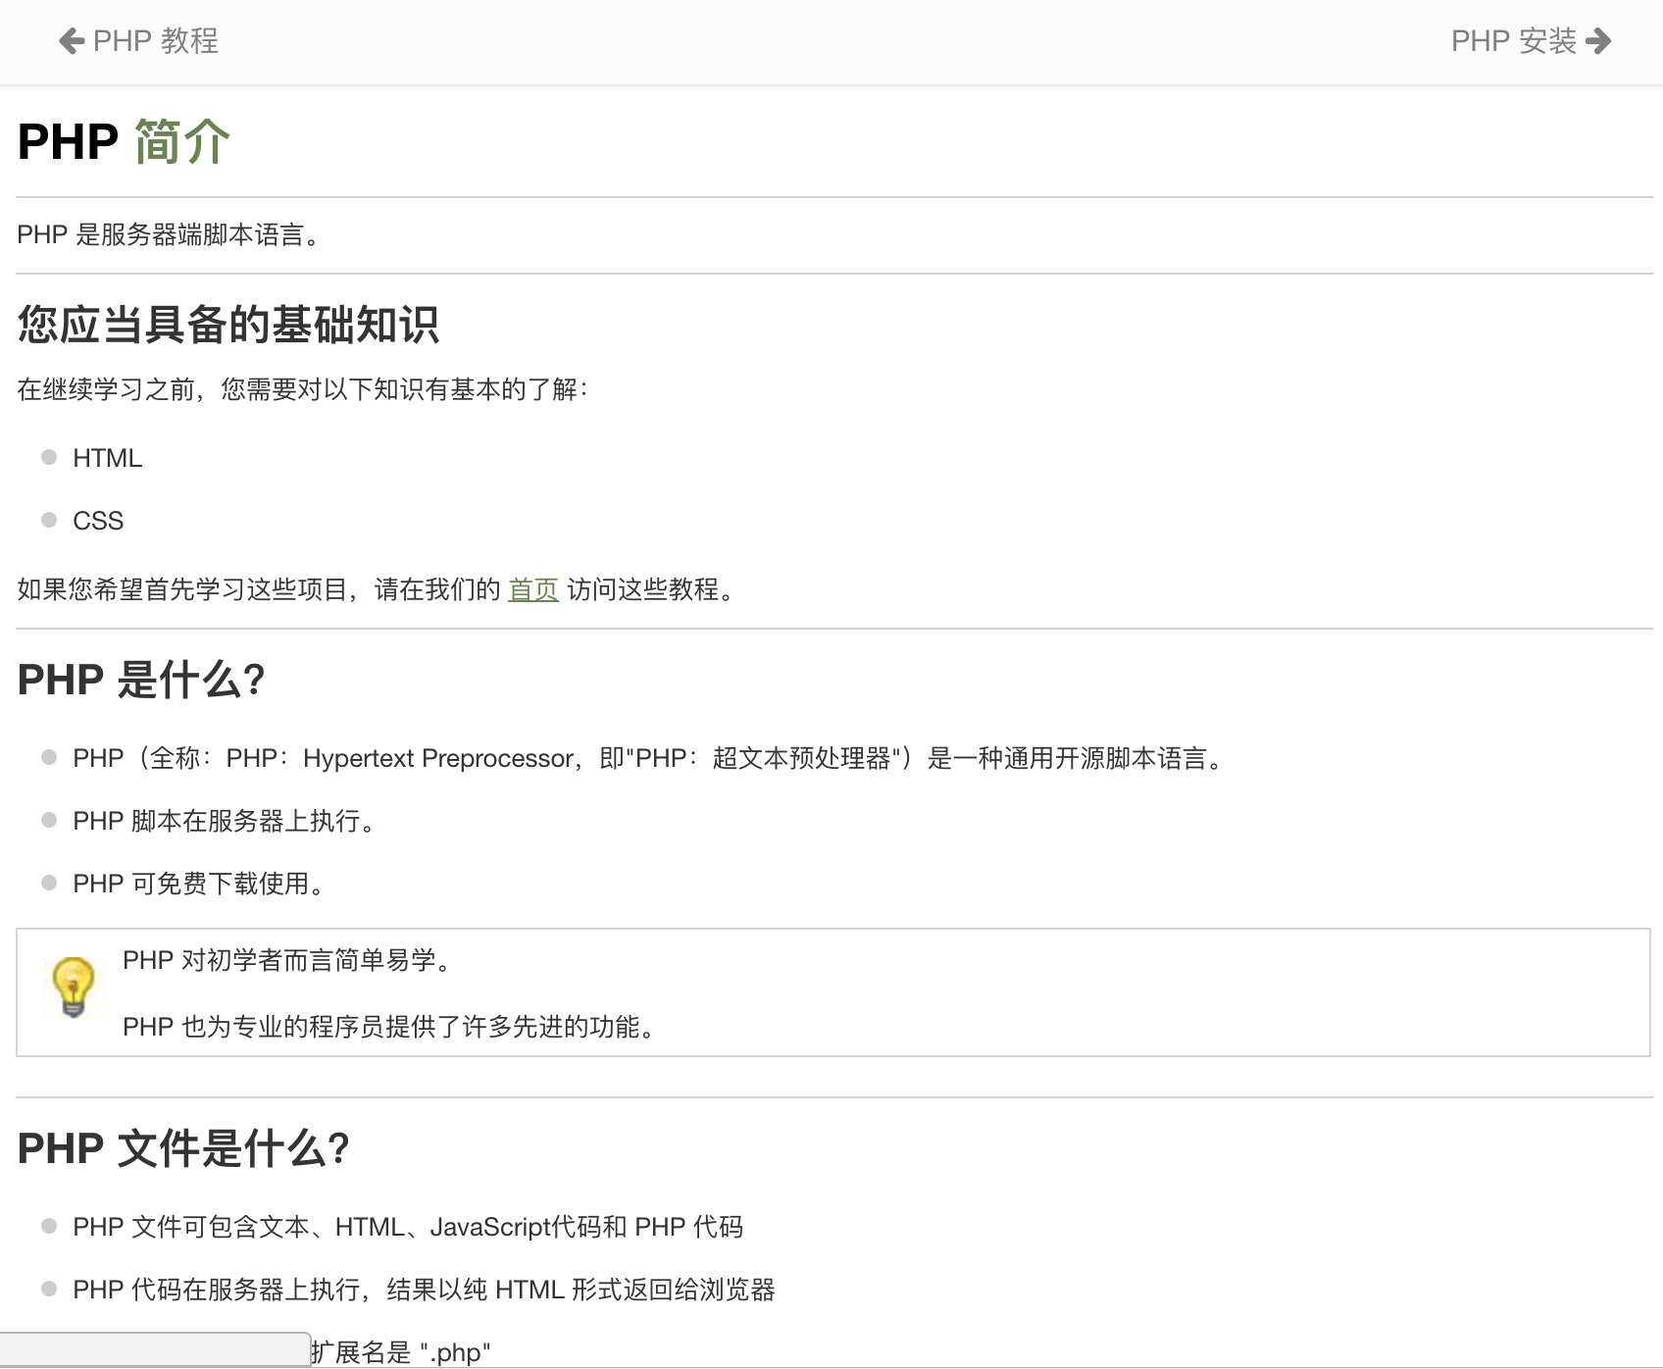Select the CSS list item
This screenshot has height=1369, width=1663.
click(x=98, y=521)
